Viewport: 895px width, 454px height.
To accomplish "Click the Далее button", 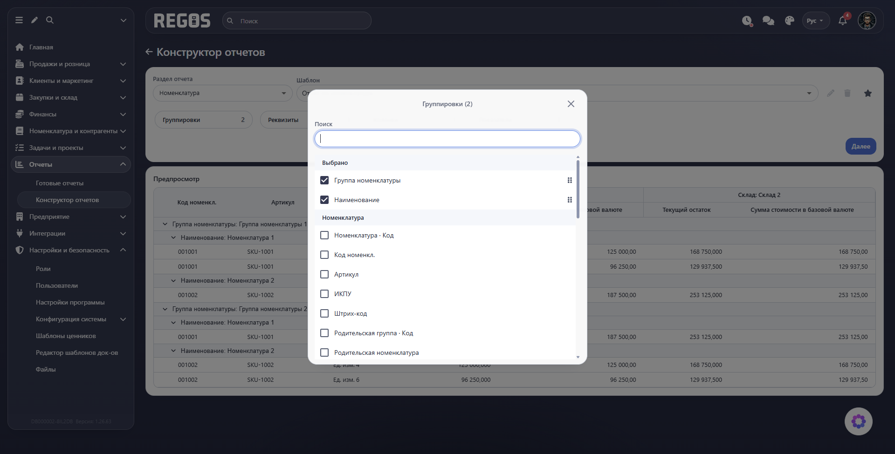I will click(861, 146).
